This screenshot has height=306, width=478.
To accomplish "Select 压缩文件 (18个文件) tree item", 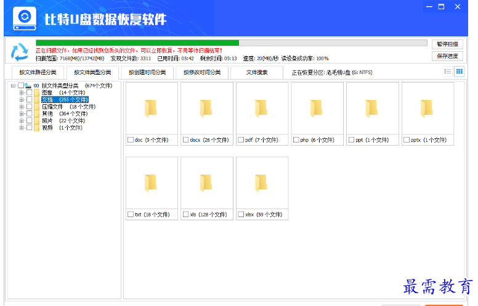I will coord(68,107).
